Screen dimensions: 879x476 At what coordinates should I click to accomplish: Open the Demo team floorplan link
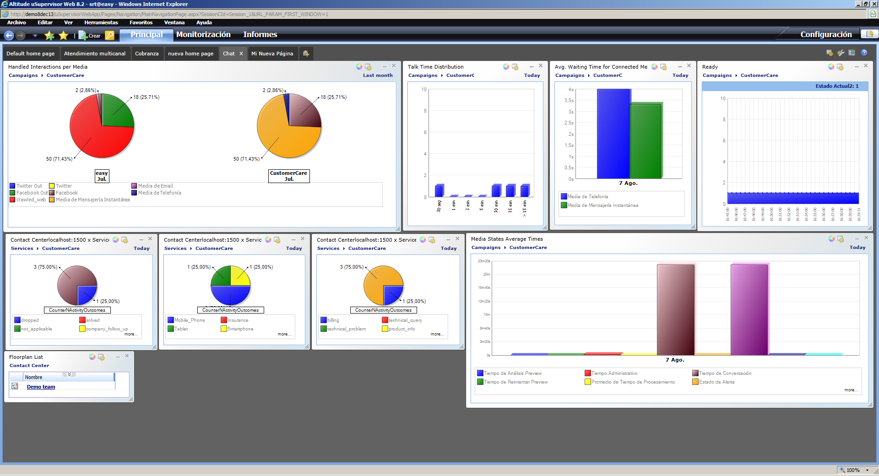[41, 387]
